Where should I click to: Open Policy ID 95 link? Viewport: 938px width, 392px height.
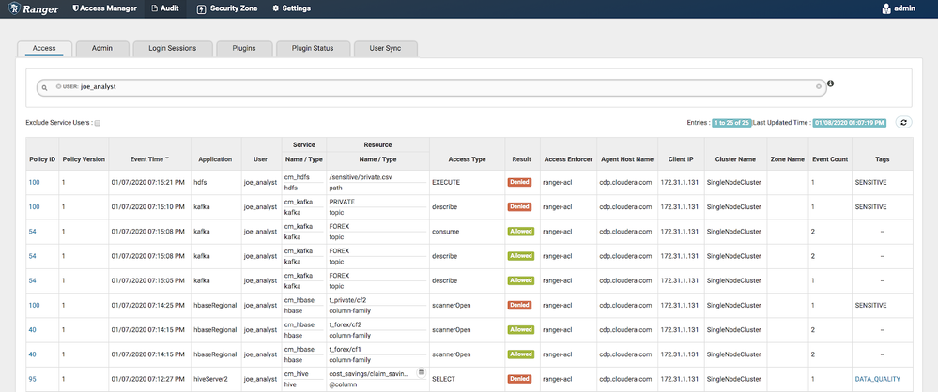(31, 379)
